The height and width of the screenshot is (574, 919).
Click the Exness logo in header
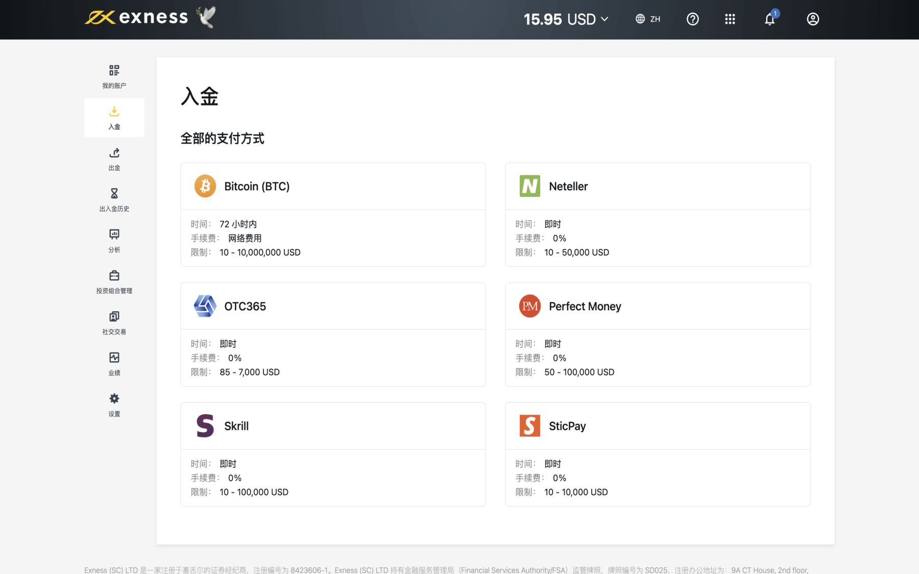pyautogui.click(x=136, y=18)
